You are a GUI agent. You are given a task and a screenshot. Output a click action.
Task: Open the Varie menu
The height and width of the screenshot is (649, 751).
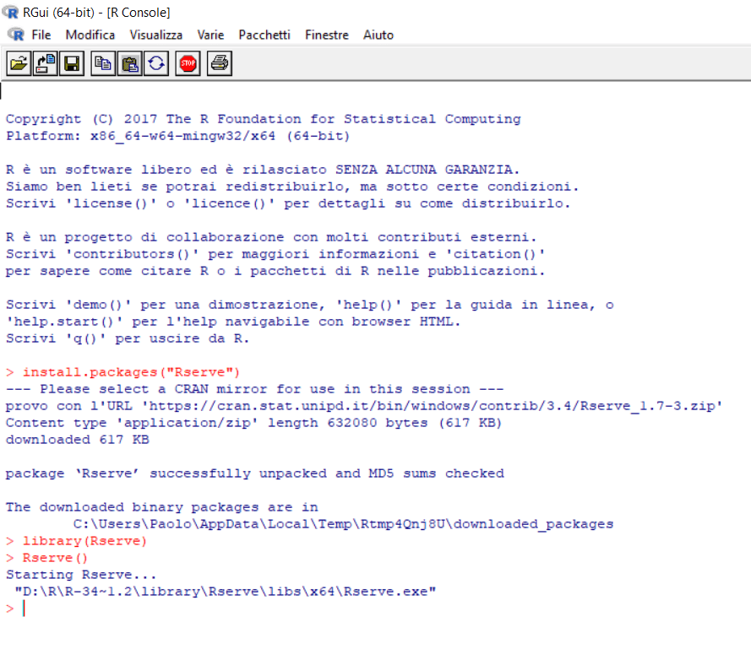pos(210,35)
